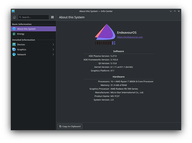
Task: Expand the Graphics category chevron
Action: click(x=53, y=49)
